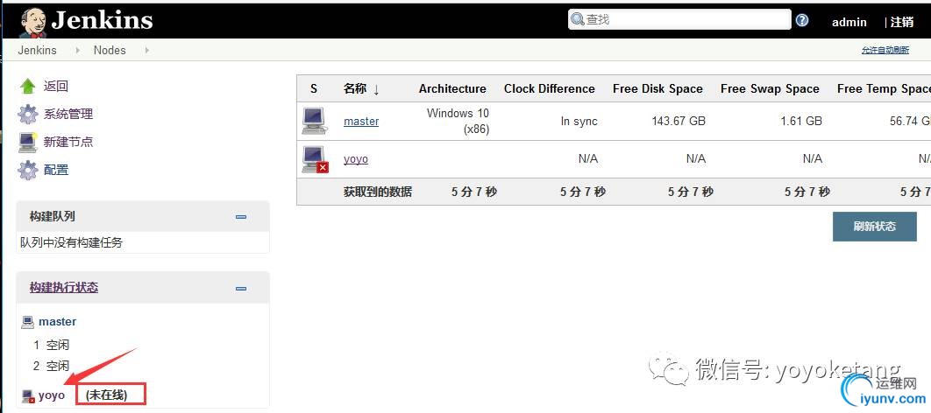Focus the 查找 search field
The image size is (931, 413).
pos(680,19)
